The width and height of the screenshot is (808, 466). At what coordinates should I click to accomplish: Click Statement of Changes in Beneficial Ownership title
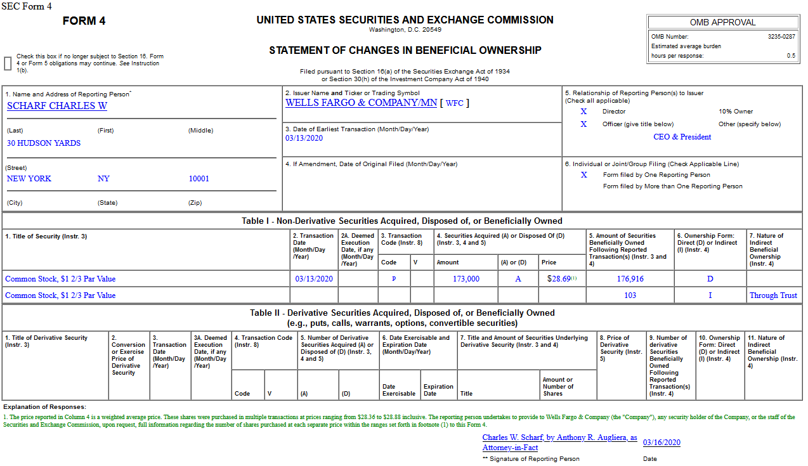tap(405, 50)
